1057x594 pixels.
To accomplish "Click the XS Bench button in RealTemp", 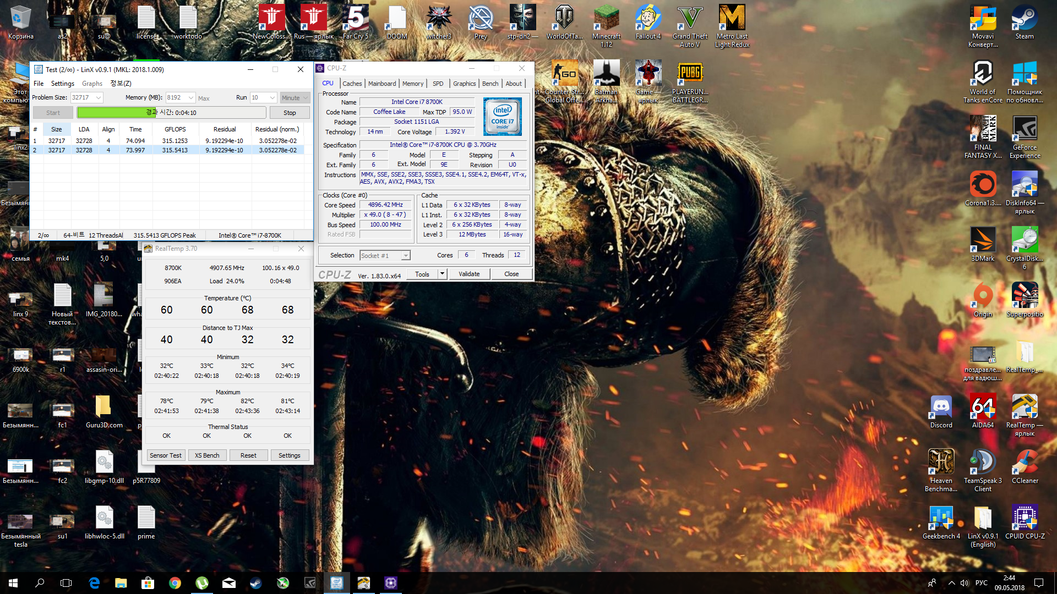I will pyautogui.click(x=207, y=455).
